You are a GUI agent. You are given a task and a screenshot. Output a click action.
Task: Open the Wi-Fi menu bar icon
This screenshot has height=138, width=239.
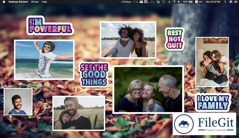coord(174,2)
